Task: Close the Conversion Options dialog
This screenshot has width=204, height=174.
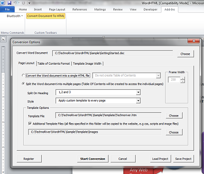Action: [x=194, y=41]
